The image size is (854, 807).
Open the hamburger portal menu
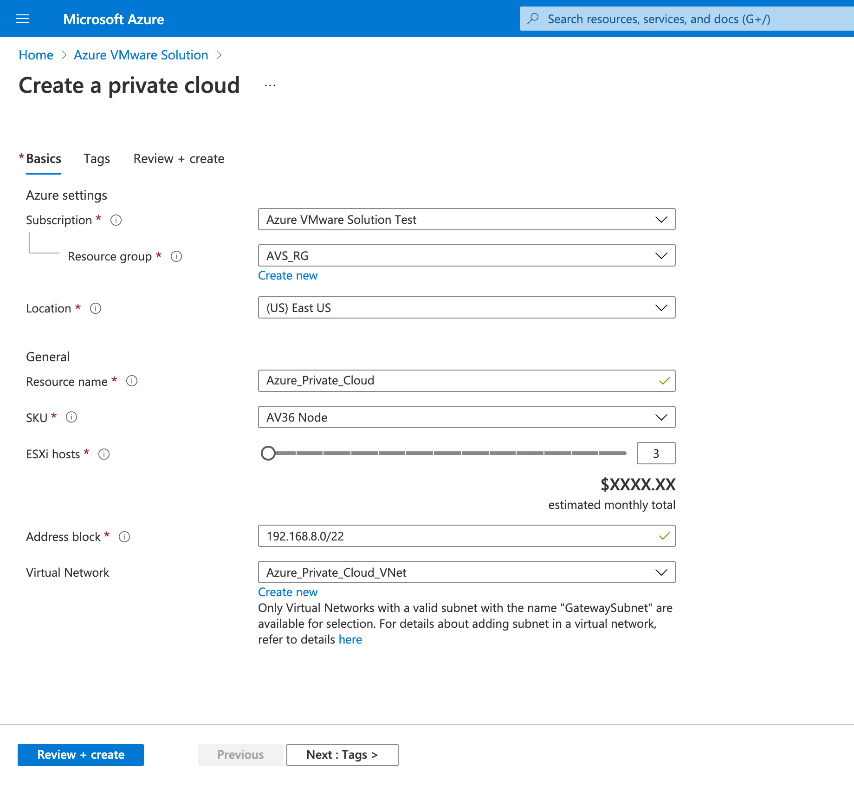[x=22, y=19]
